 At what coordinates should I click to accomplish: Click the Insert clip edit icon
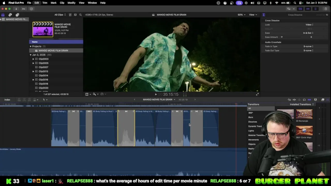click(x=24, y=99)
